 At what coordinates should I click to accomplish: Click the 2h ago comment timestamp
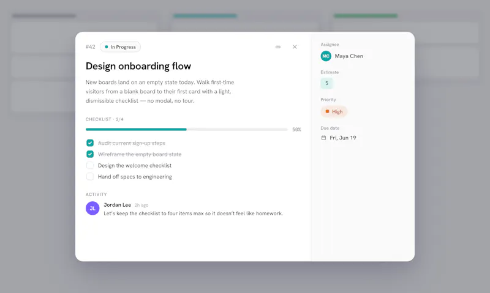coord(141,206)
